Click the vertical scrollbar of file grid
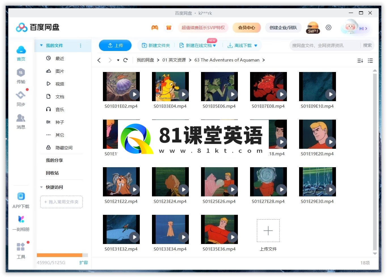 click(x=375, y=162)
